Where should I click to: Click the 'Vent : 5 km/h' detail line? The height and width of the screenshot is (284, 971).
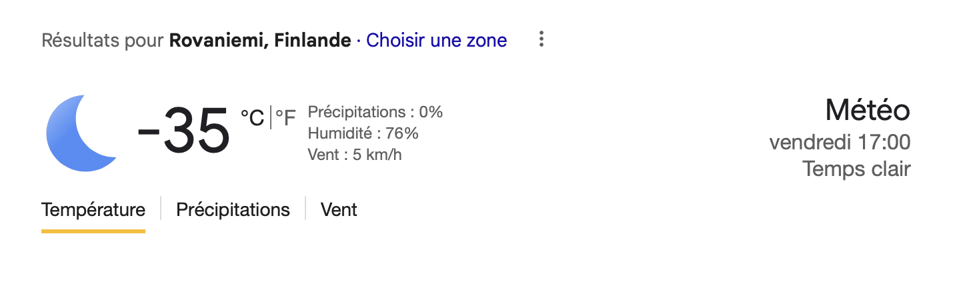pos(355,155)
